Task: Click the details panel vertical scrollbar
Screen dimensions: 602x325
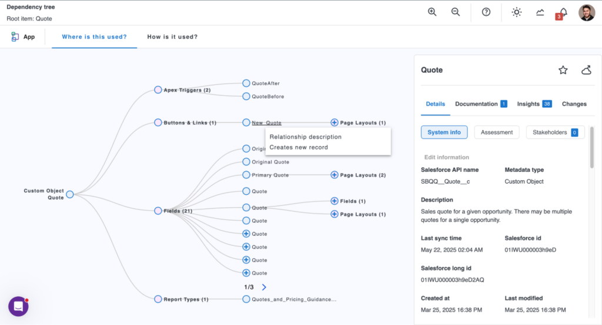Action: [x=591, y=147]
